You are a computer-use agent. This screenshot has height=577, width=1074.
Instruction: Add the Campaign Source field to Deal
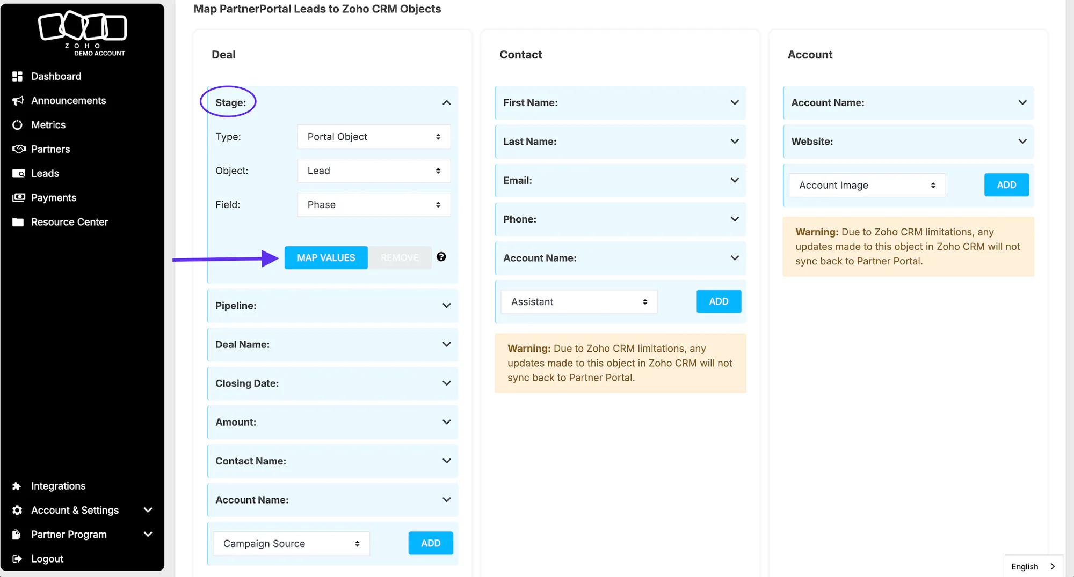pos(431,543)
